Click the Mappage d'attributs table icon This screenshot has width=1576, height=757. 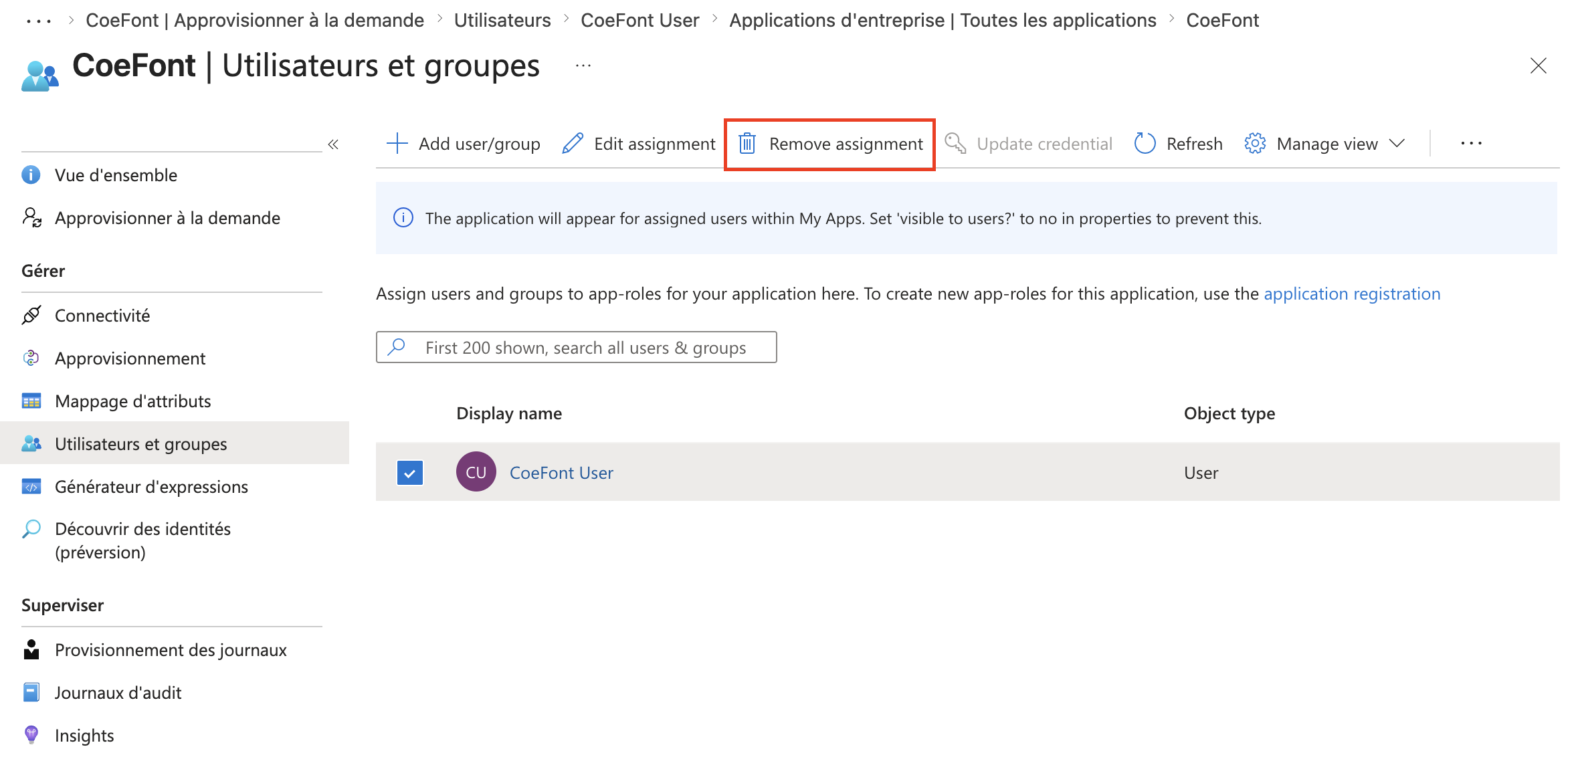(x=31, y=401)
